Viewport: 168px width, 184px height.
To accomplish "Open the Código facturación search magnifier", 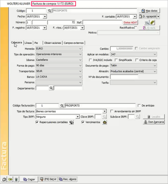I will pyautogui.click(x=62, y=106).
